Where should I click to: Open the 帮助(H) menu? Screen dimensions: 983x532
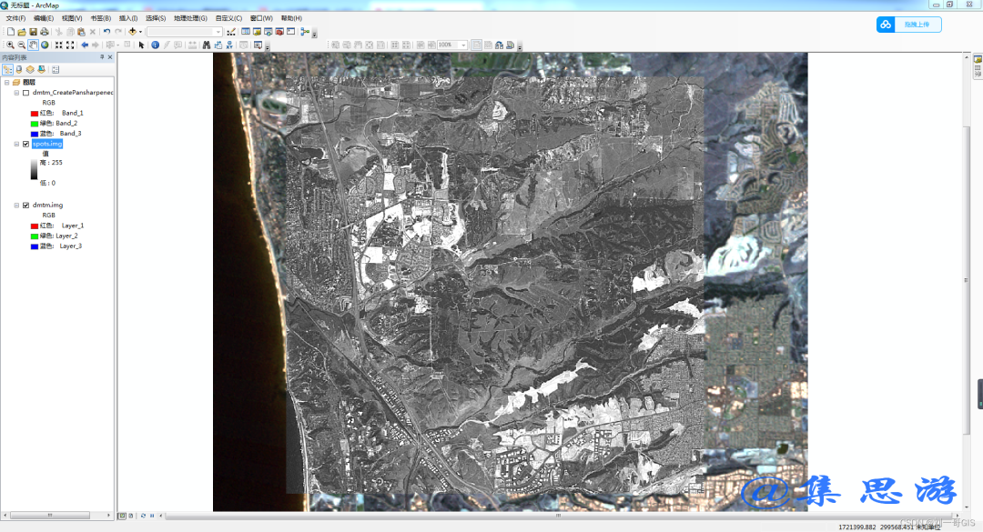pos(291,18)
